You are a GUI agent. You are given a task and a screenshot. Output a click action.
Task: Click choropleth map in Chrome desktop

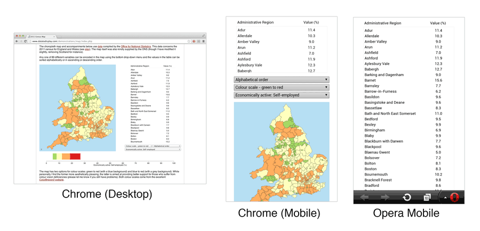[x=77, y=108]
